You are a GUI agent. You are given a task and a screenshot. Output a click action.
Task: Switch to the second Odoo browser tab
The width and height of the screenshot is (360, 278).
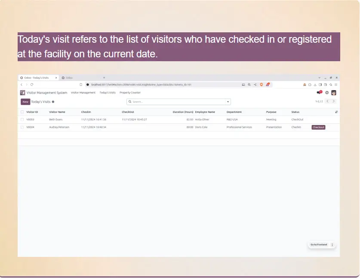[68, 78]
